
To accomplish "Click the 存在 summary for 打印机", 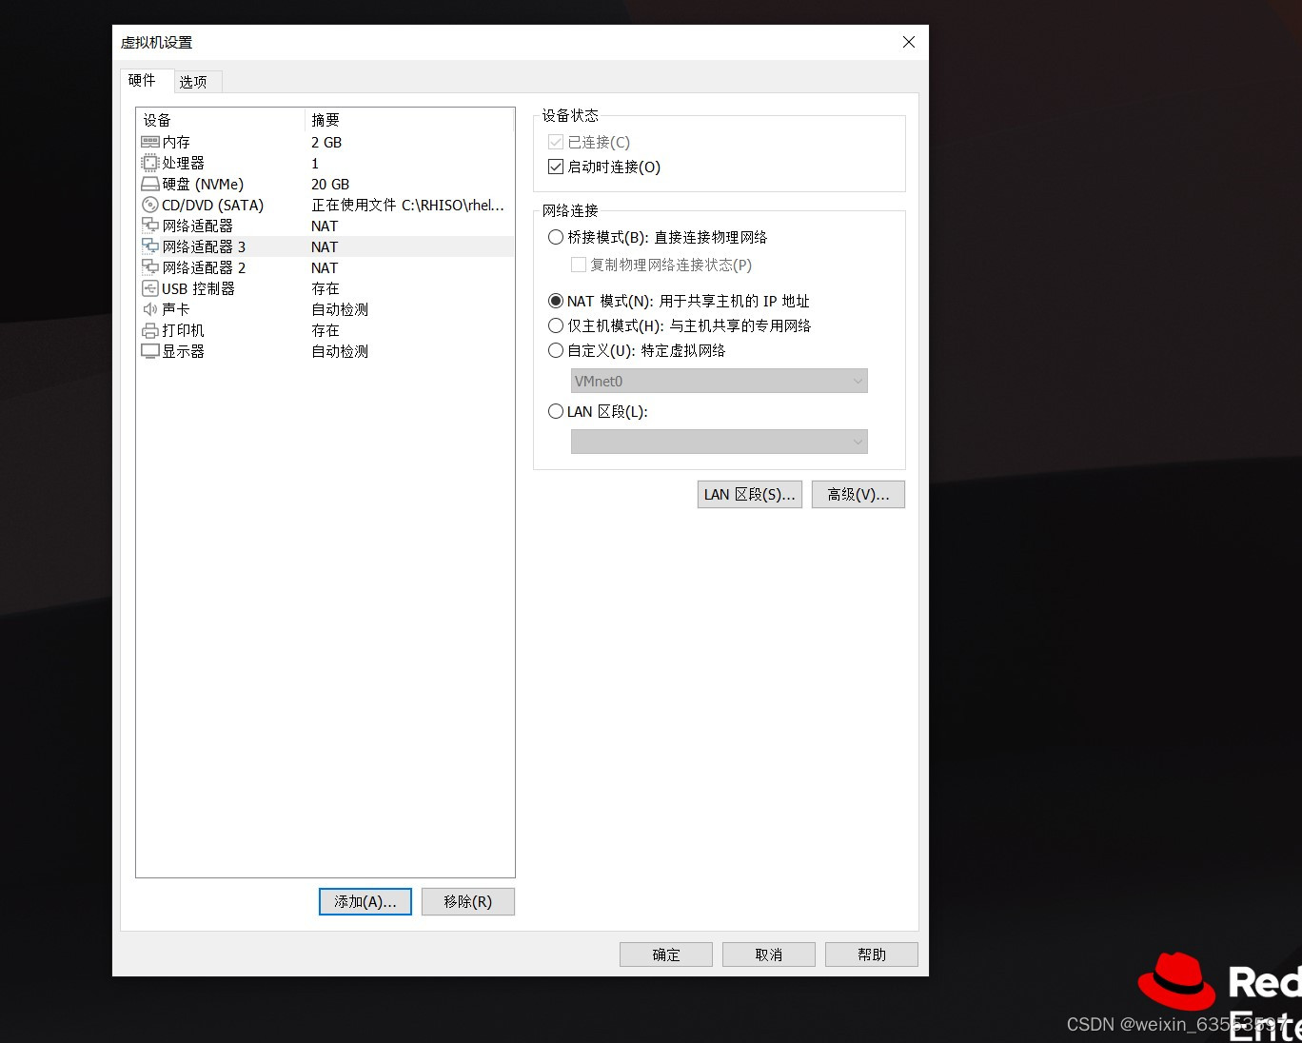I will pyautogui.click(x=325, y=330).
